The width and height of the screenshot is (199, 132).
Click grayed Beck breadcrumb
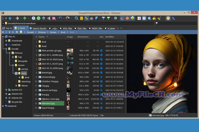click(x=72, y=32)
